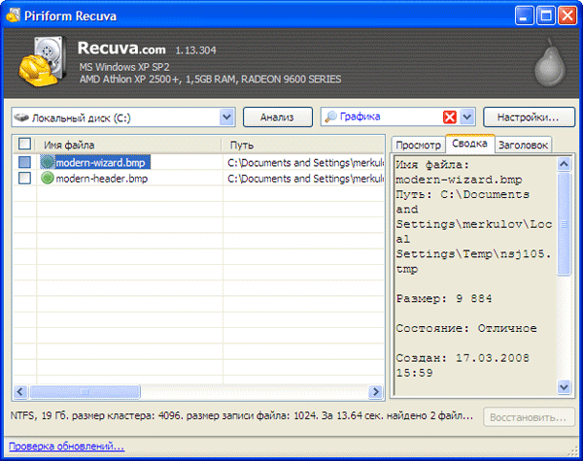Switch to the Сводка tab
583x461 pixels.
point(470,144)
